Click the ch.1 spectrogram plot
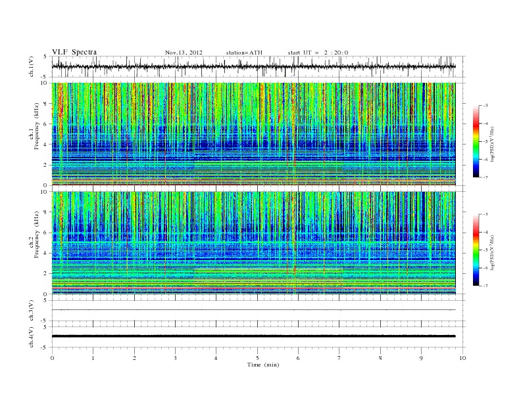This screenshot has height=402, width=521. tap(254, 134)
